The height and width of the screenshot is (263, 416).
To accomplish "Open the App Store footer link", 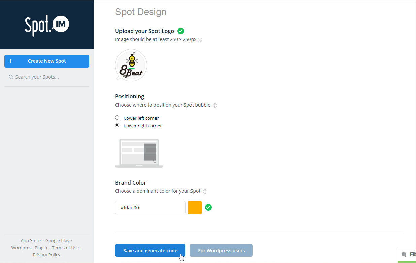I will pyautogui.click(x=31, y=240).
